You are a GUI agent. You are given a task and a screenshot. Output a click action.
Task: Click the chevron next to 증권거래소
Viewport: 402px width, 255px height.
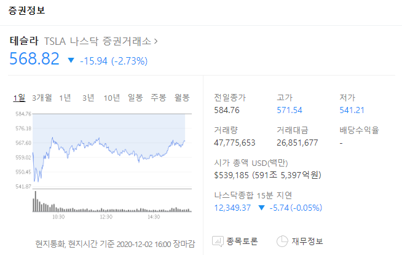(x=156, y=41)
